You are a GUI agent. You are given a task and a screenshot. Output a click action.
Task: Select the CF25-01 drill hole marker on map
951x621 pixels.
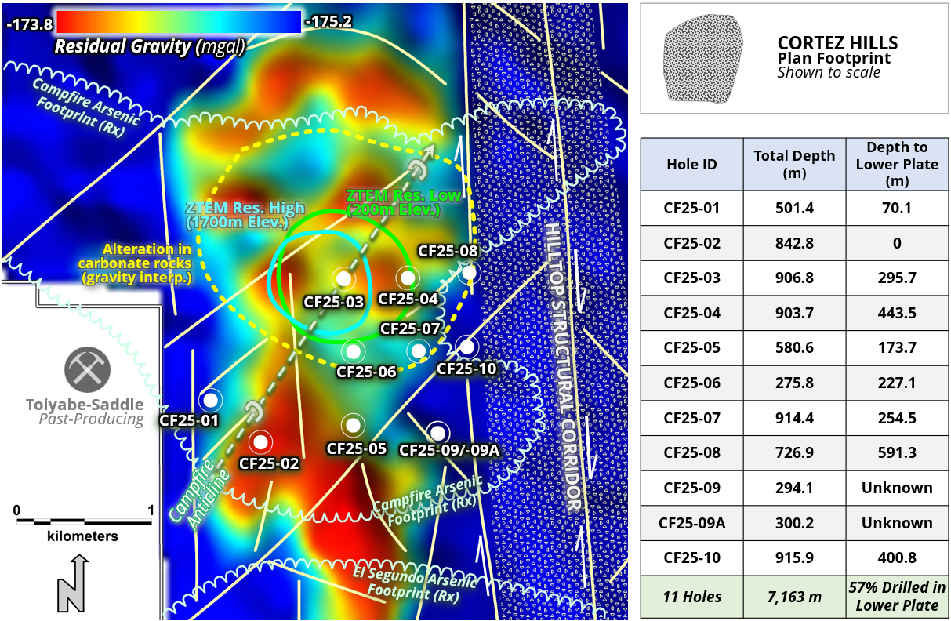pyautogui.click(x=210, y=398)
